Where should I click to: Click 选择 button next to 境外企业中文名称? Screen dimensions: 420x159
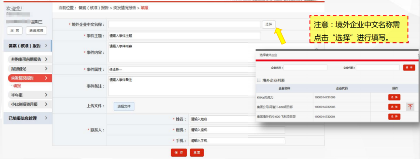coord(268,24)
